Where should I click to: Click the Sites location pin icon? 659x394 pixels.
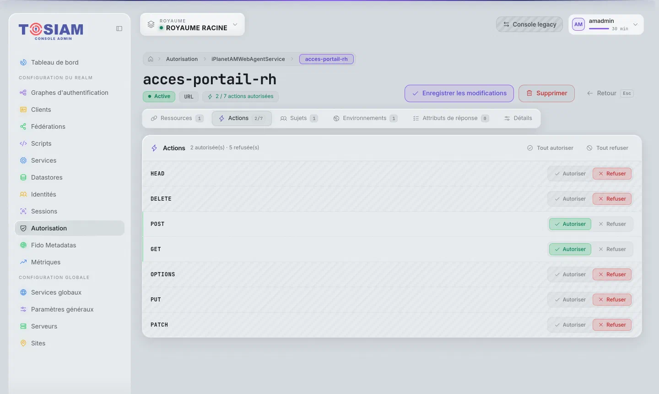point(23,343)
